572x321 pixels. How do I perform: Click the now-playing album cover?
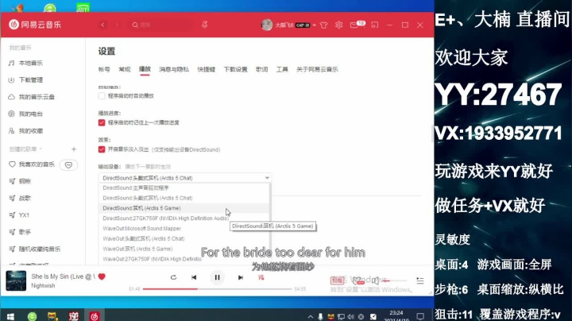[x=16, y=280]
